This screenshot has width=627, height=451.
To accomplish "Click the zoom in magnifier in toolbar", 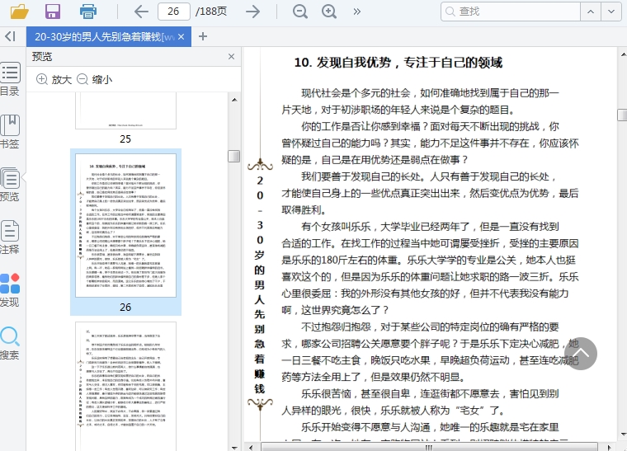I will click(329, 12).
